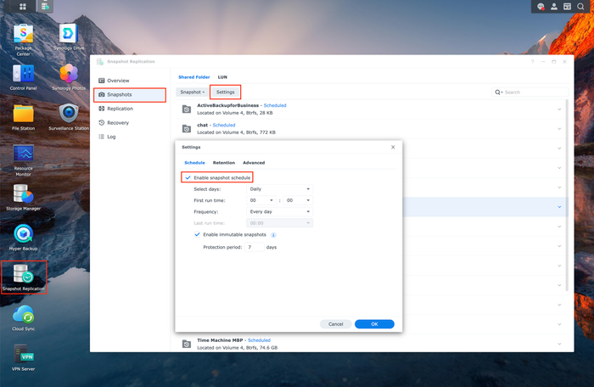Open search filter dropdown magnifier

tap(499, 93)
